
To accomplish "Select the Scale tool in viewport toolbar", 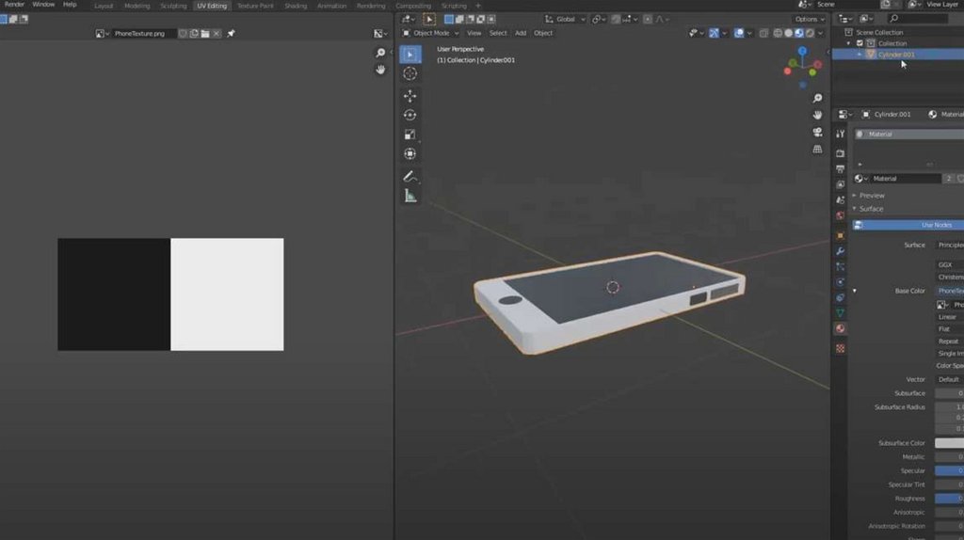I will point(410,134).
